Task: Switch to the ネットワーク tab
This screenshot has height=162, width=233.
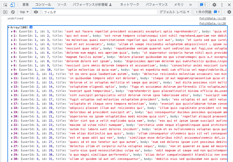Action: (129, 5)
